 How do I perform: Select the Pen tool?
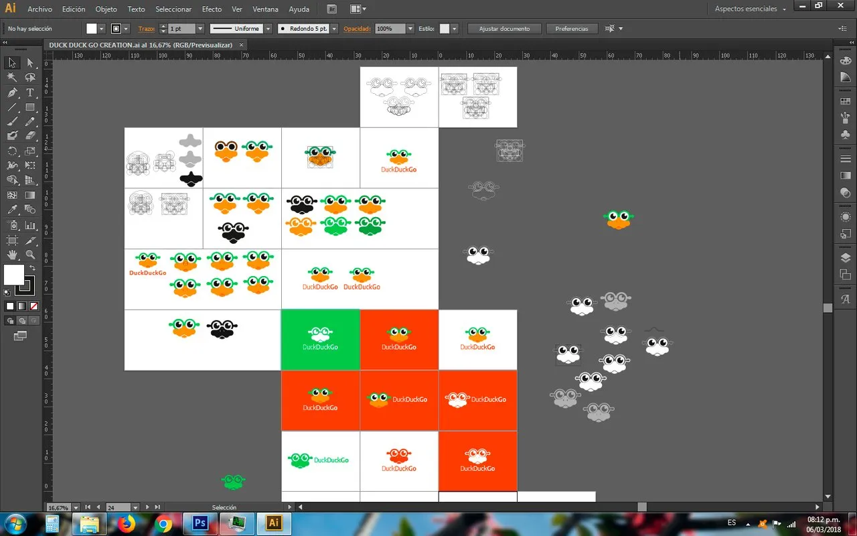pos(12,92)
